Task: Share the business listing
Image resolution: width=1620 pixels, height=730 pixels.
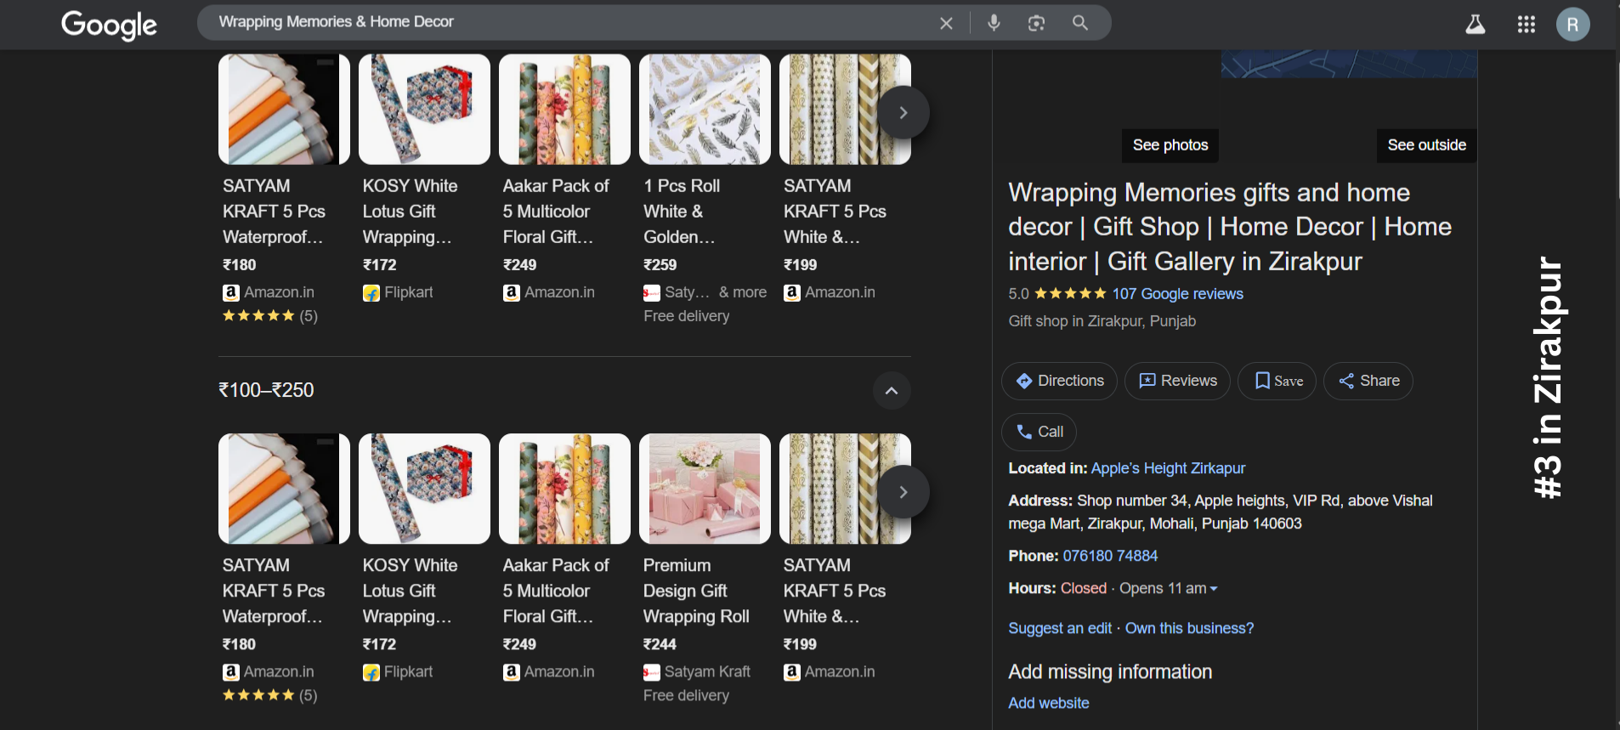Action: click(x=1368, y=381)
